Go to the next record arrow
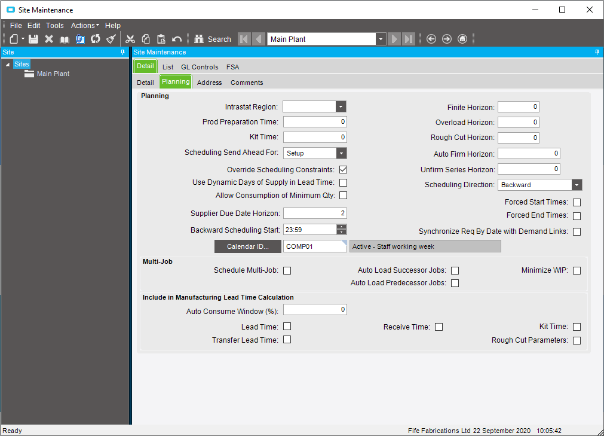Screen dimensions: 604x436 tap(394, 39)
